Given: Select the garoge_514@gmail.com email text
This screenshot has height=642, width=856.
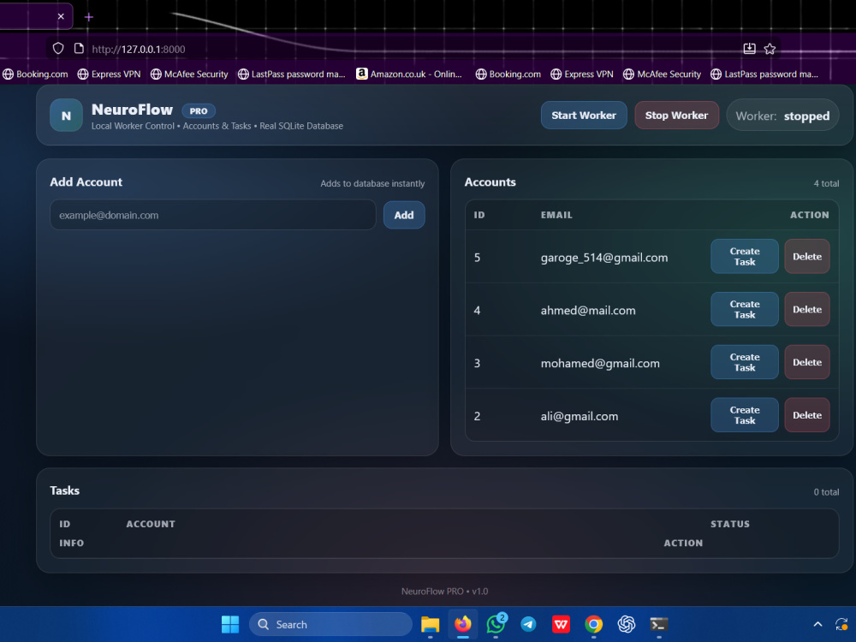Looking at the screenshot, I should tap(603, 258).
